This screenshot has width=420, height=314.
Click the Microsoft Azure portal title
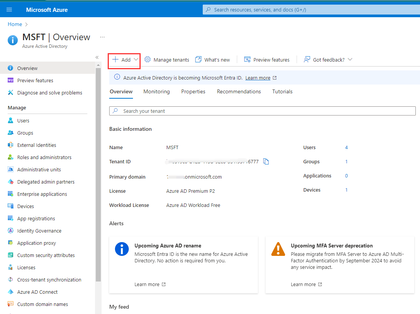(x=47, y=10)
